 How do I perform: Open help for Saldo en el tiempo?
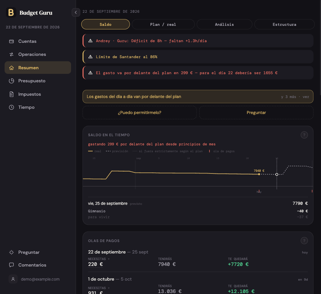click(x=304, y=135)
